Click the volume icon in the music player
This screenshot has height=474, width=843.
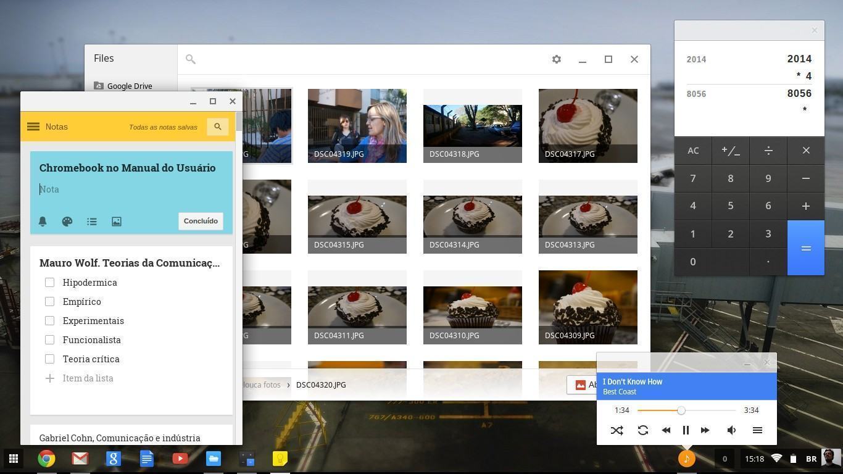click(x=731, y=430)
